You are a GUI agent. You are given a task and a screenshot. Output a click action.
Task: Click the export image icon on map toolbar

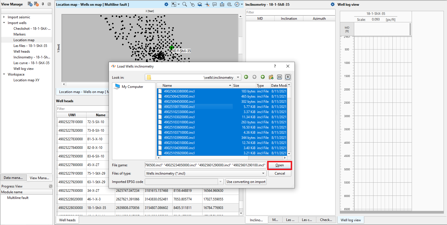coord(222,4)
